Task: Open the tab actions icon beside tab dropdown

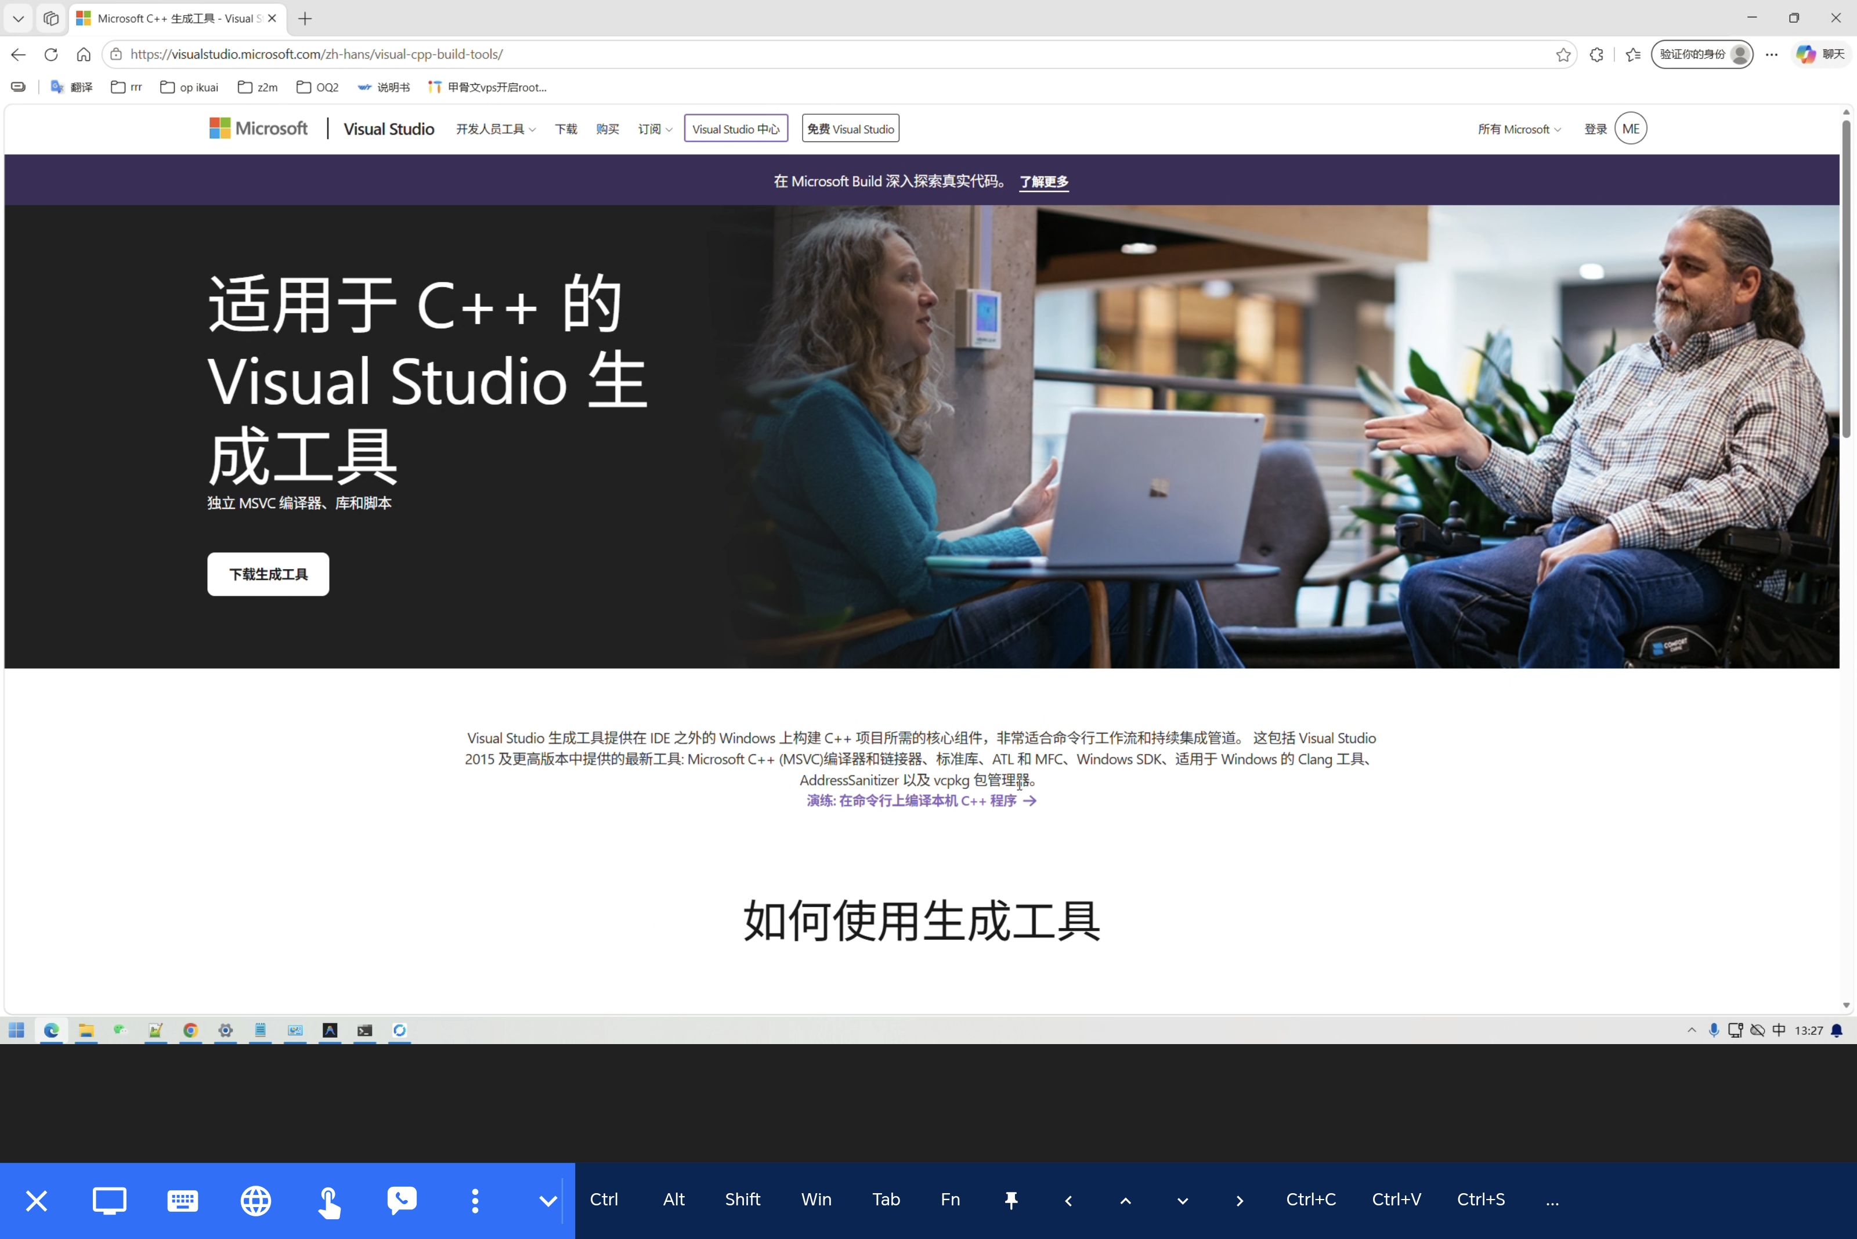Action: pyautogui.click(x=52, y=18)
